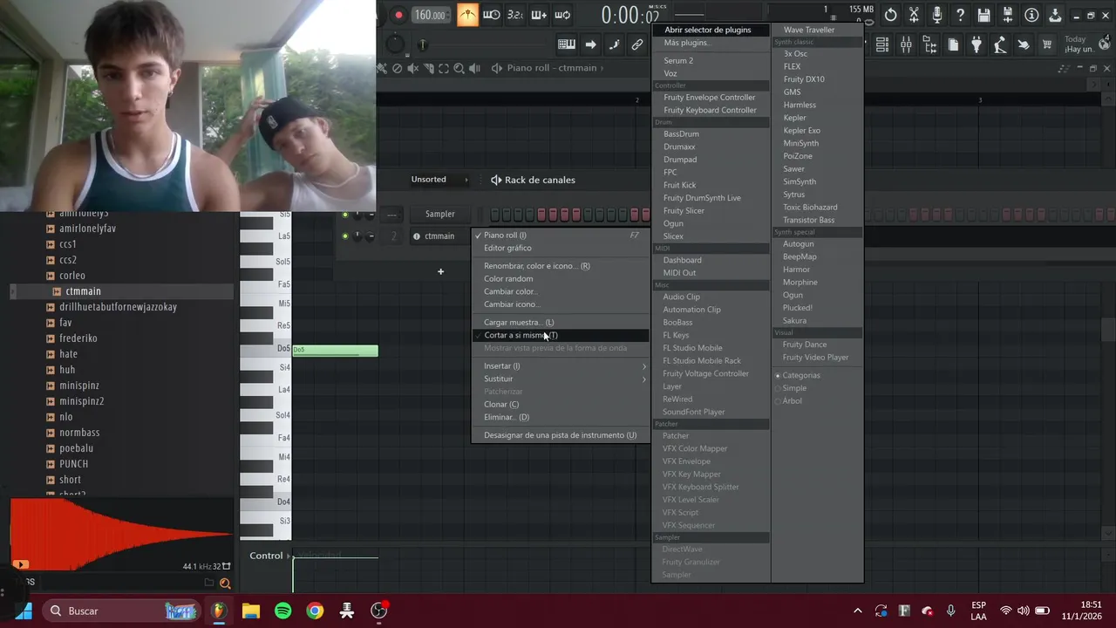This screenshot has width=1116, height=628.
Task: Click the Sampler channel button
Action: (x=440, y=215)
